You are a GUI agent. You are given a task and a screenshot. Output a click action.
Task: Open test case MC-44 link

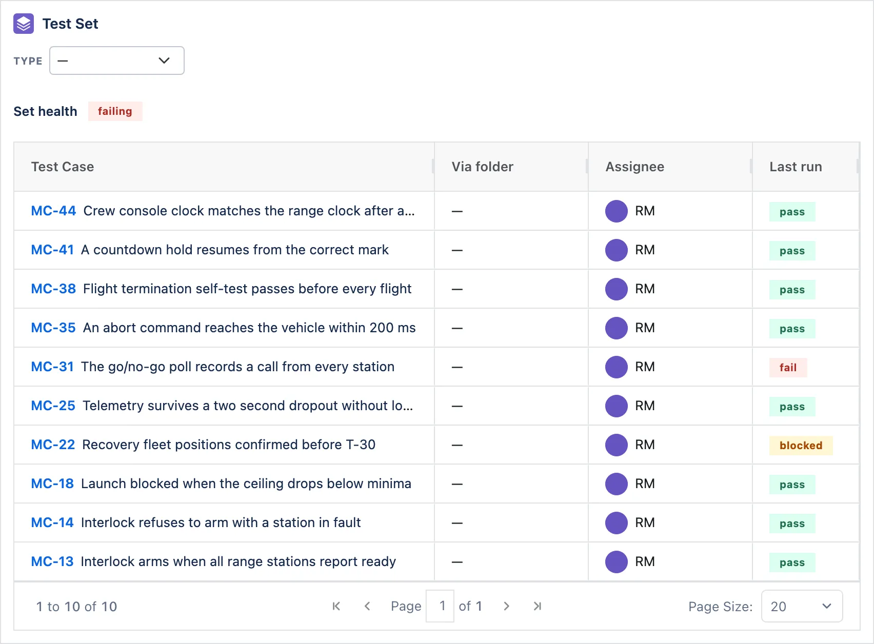(x=53, y=211)
